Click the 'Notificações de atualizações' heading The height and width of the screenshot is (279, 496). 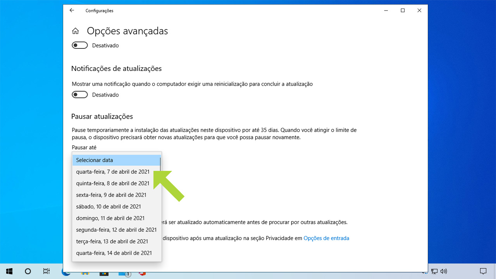[116, 69]
